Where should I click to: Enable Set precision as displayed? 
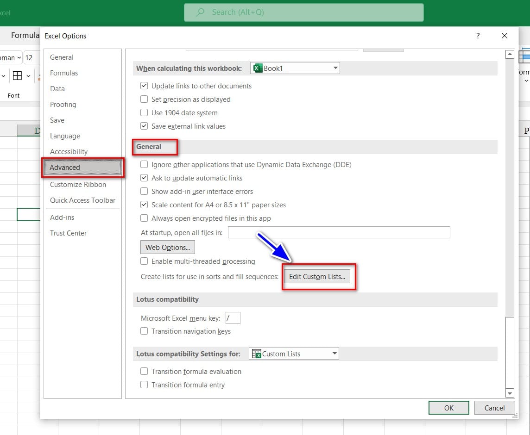pyautogui.click(x=144, y=99)
